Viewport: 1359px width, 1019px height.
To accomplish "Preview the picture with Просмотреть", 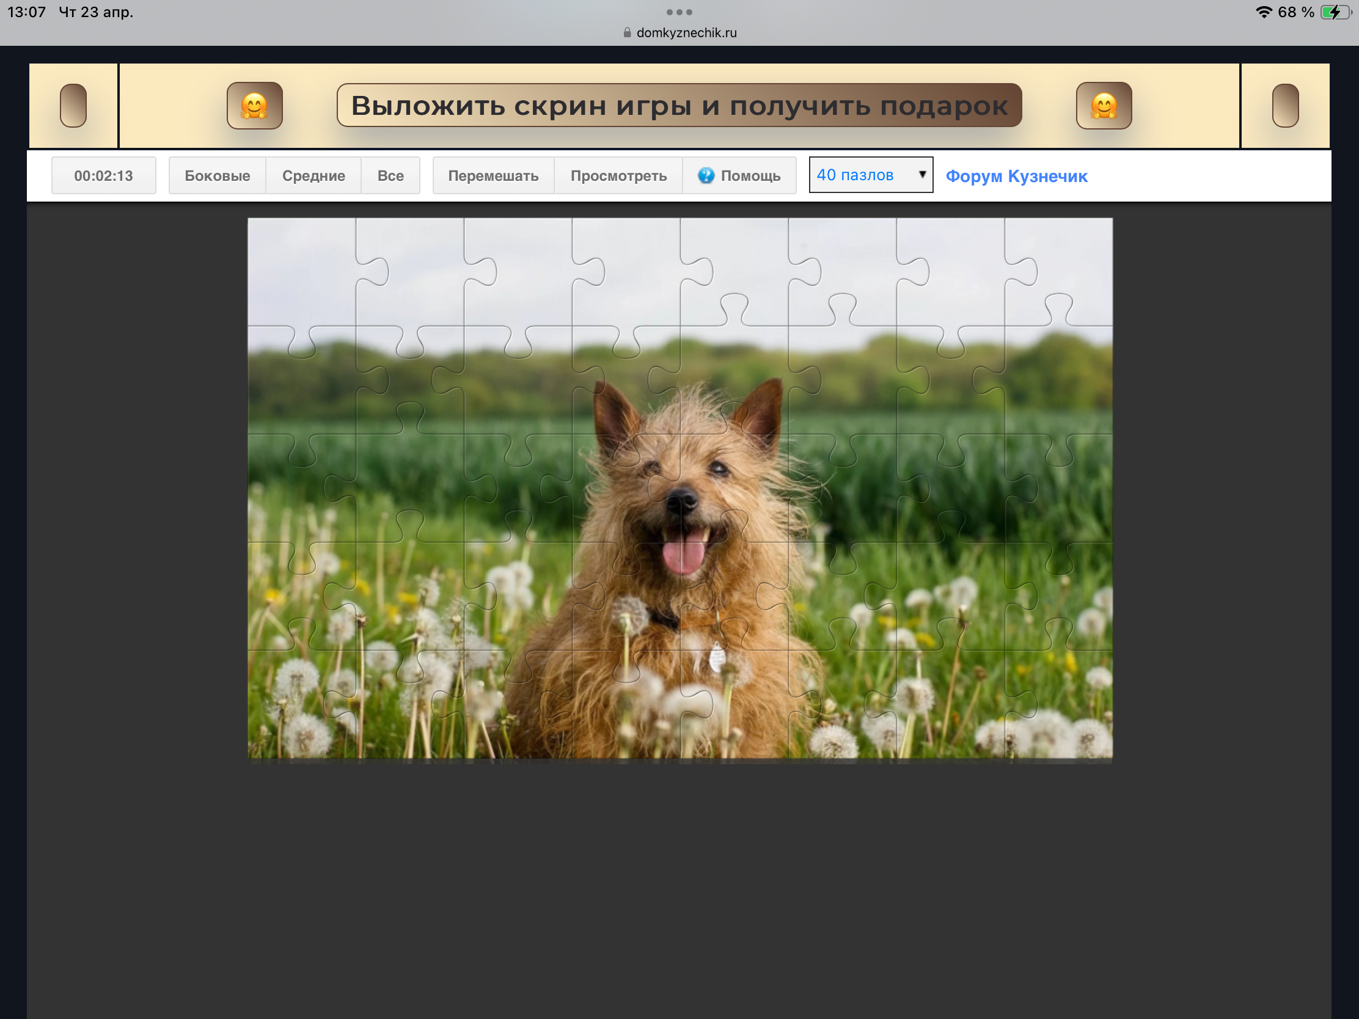I will (618, 176).
